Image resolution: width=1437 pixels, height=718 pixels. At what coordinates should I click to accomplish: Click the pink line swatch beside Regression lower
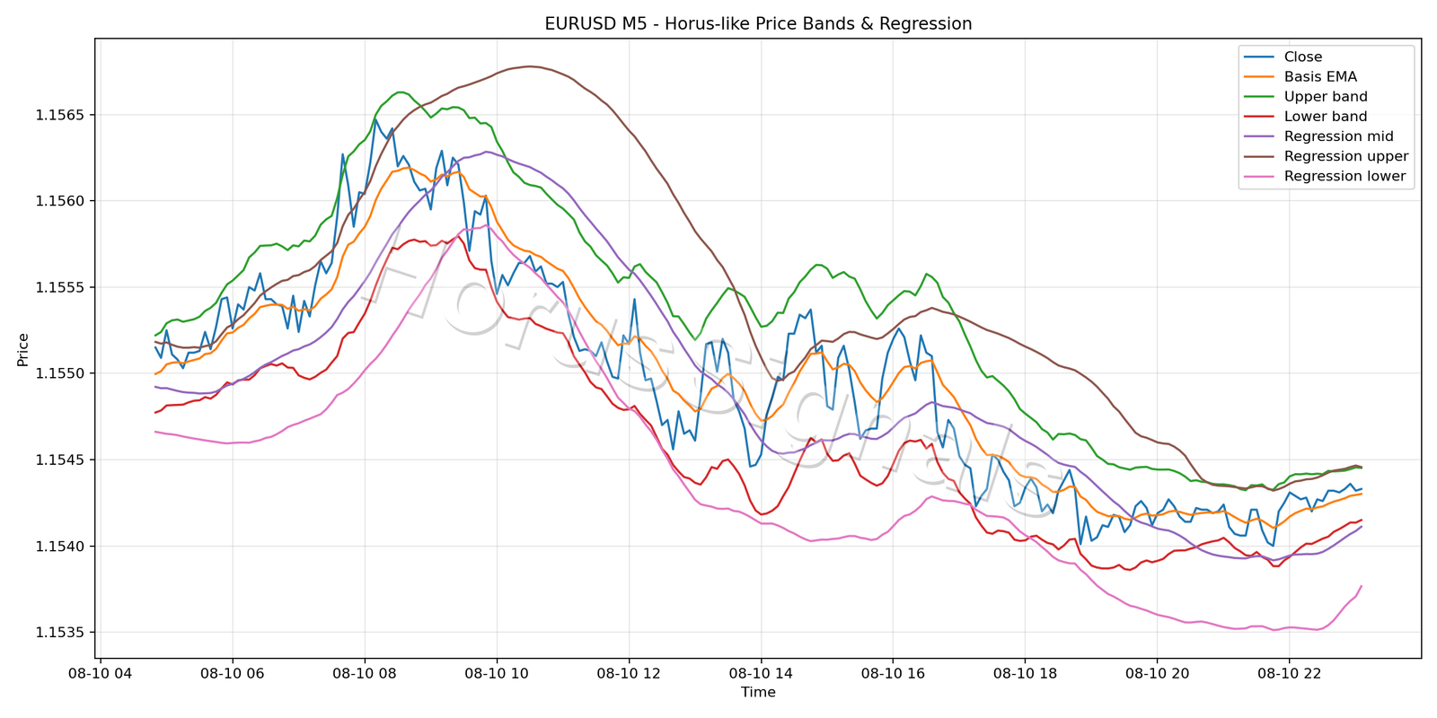coord(1259,176)
